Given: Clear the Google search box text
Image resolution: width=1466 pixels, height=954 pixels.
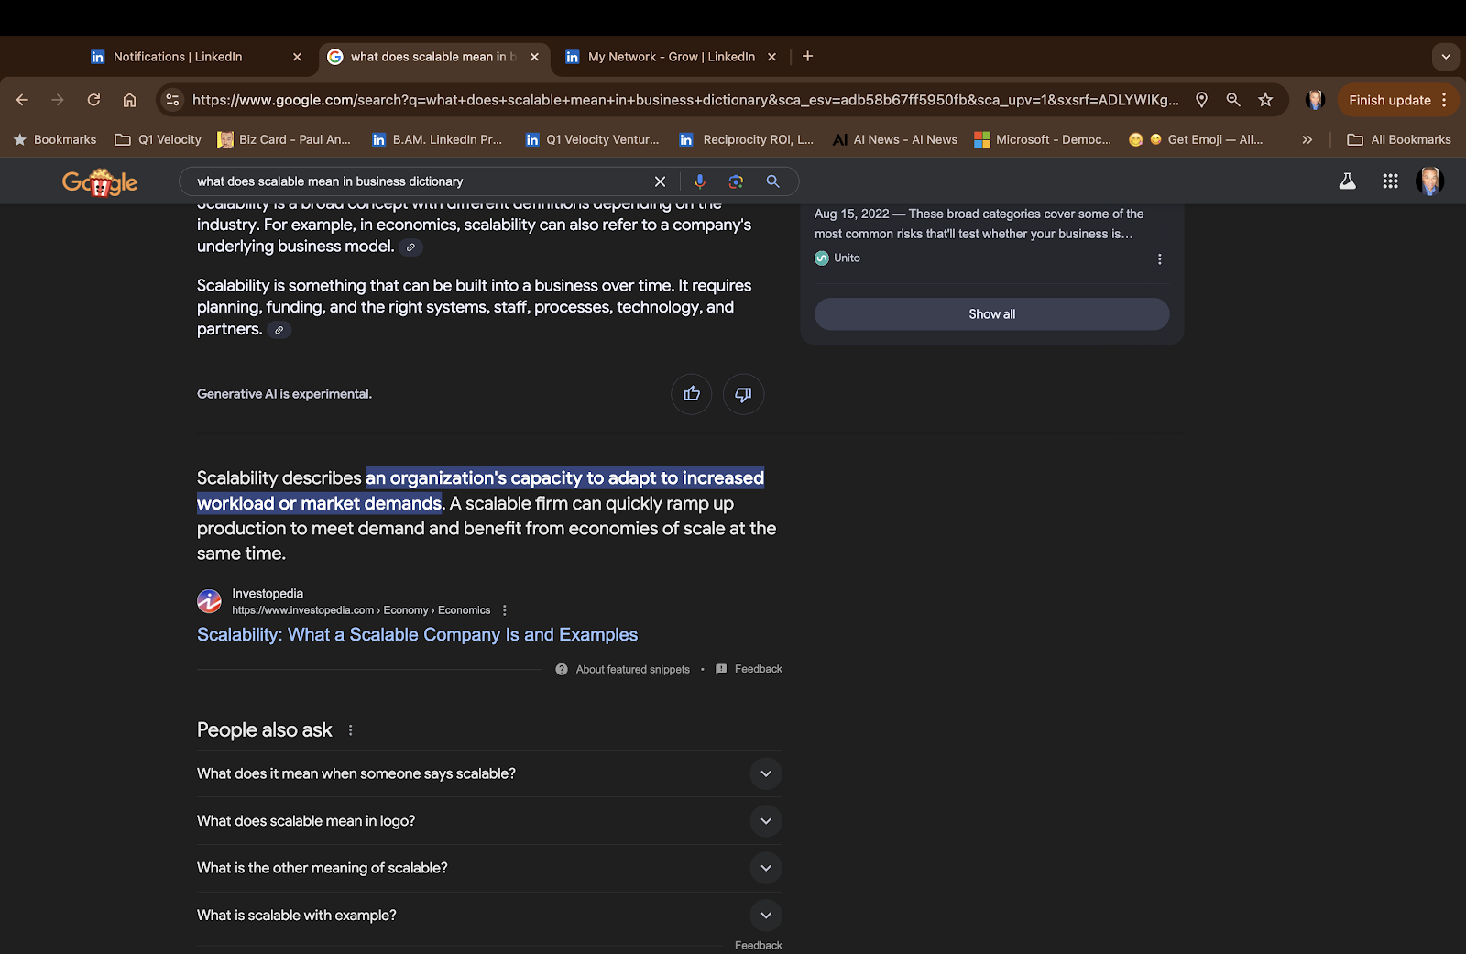Looking at the screenshot, I should 660,181.
